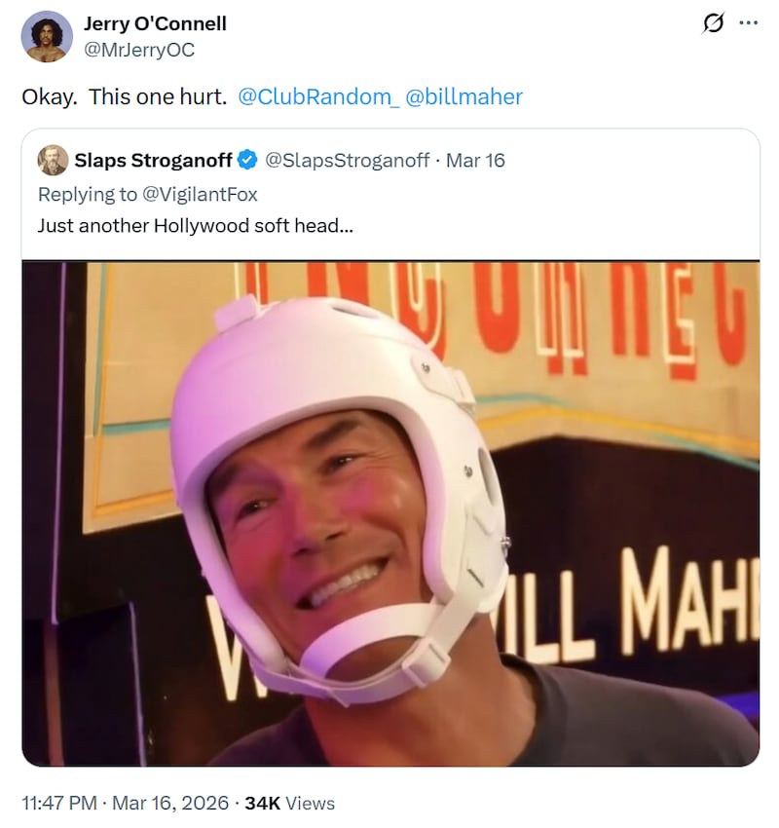Open the @ClubRandom_ mention
The height and width of the screenshot is (828, 779).
click(318, 96)
